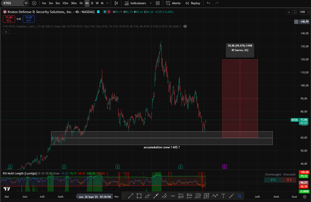Image resolution: width=311 pixels, height=202 pixels.
Task: Open the candlestick chart type selector
Action: tap(116, 3)
